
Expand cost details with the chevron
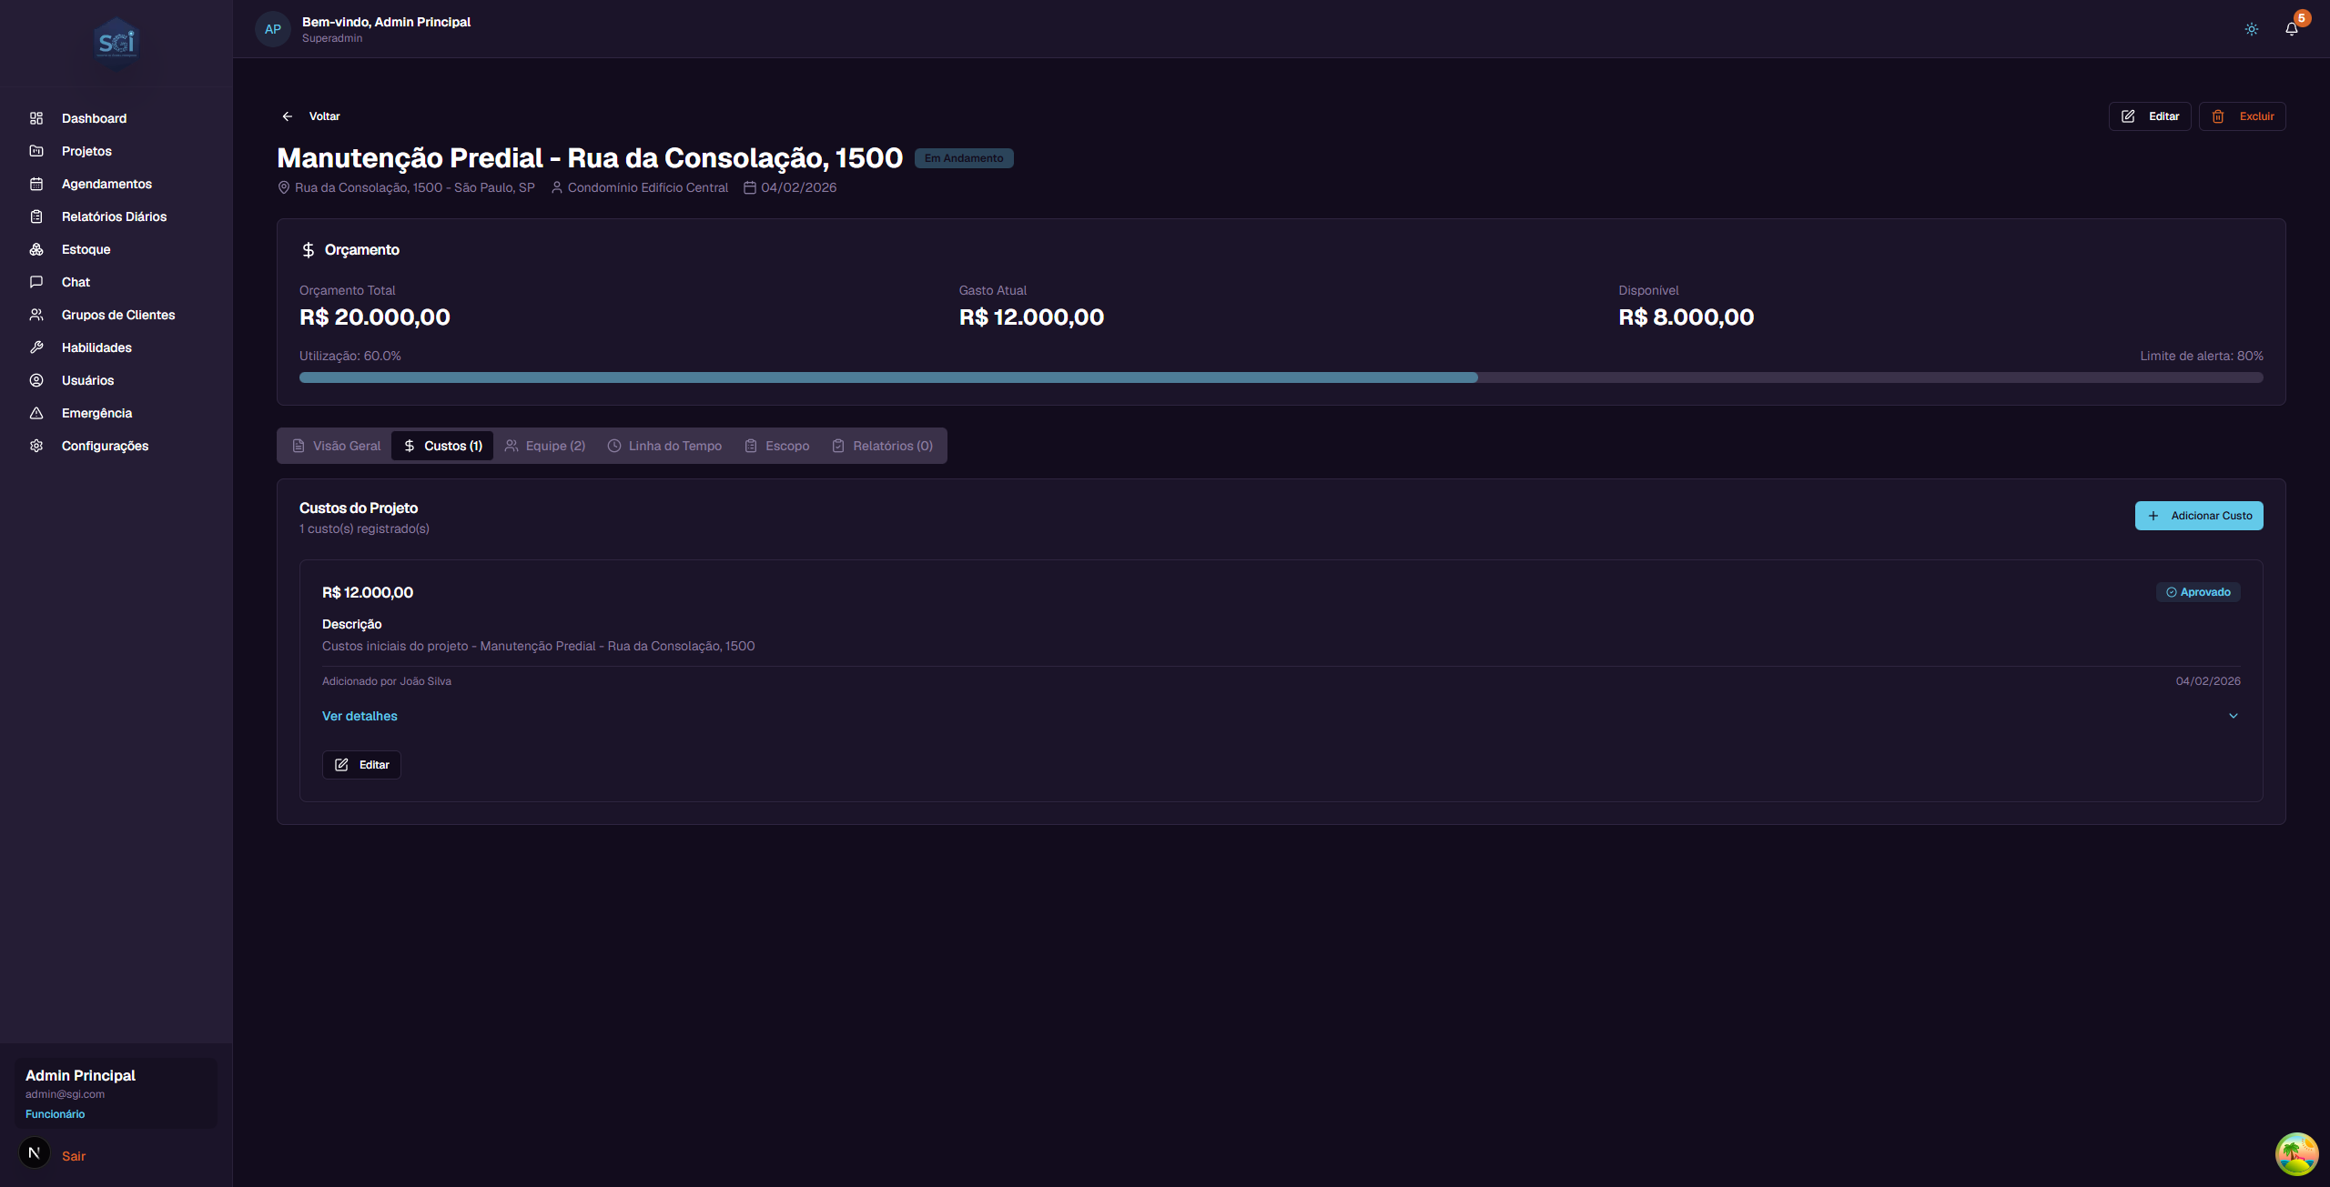point(2234,716)
